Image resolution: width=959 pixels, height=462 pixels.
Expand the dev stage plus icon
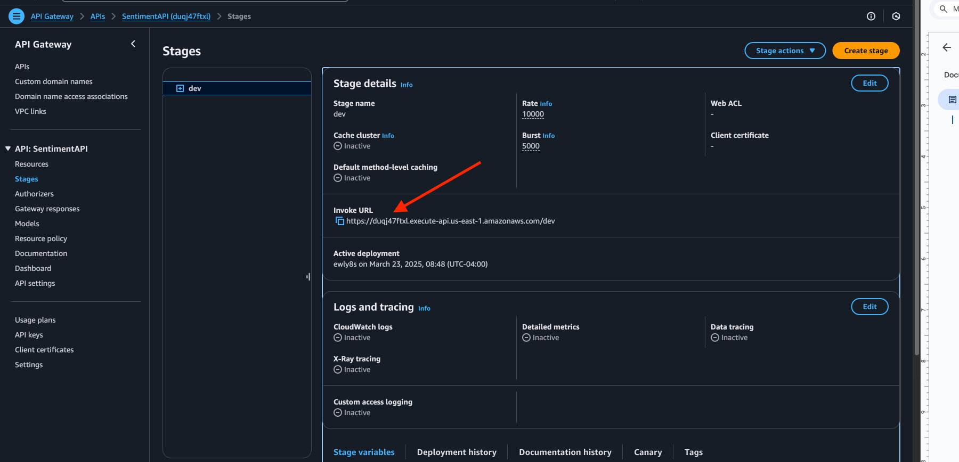click(180, 88)
